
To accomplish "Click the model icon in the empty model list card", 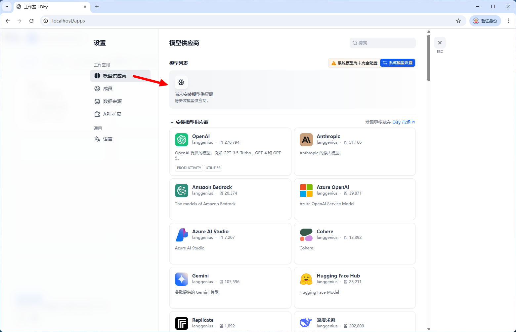I will tap(181, 82).
